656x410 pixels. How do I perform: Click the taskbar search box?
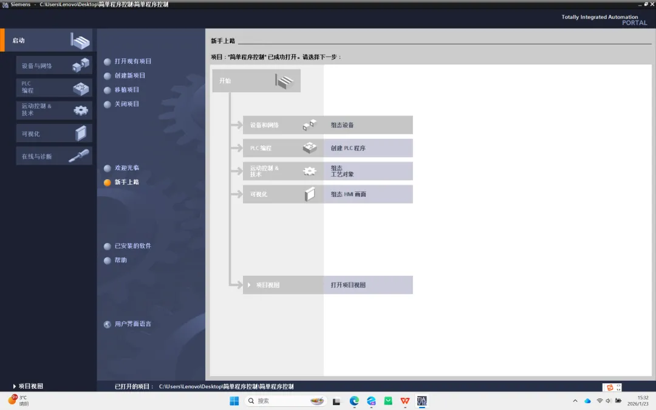(285, 401)
